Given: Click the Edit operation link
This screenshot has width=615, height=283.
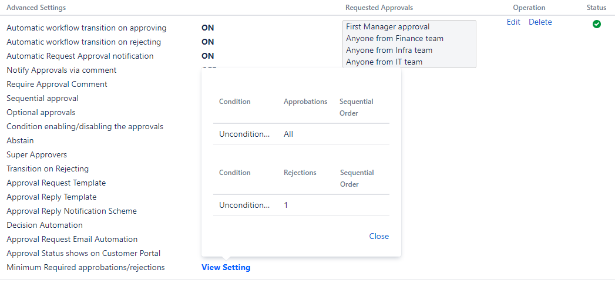Looking at the screenshot, I should pyautogui.click(x=513, y=22).
